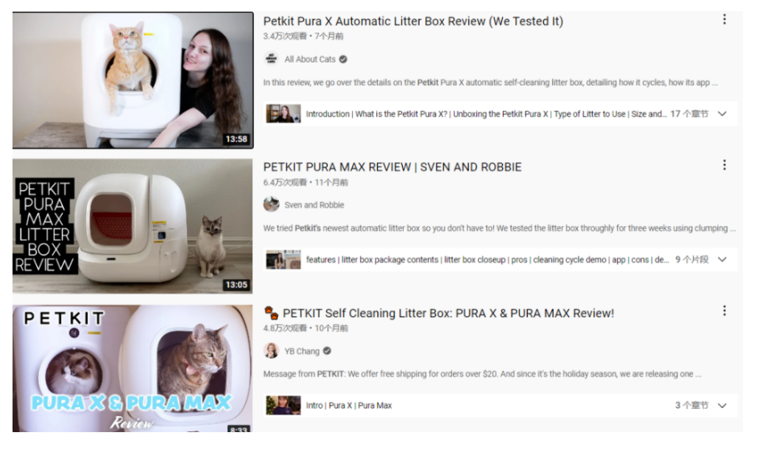Viewport: 759px width, 466px height.
Task: Click the '9 个片段' segment count
Action: [x=692, y=260]
